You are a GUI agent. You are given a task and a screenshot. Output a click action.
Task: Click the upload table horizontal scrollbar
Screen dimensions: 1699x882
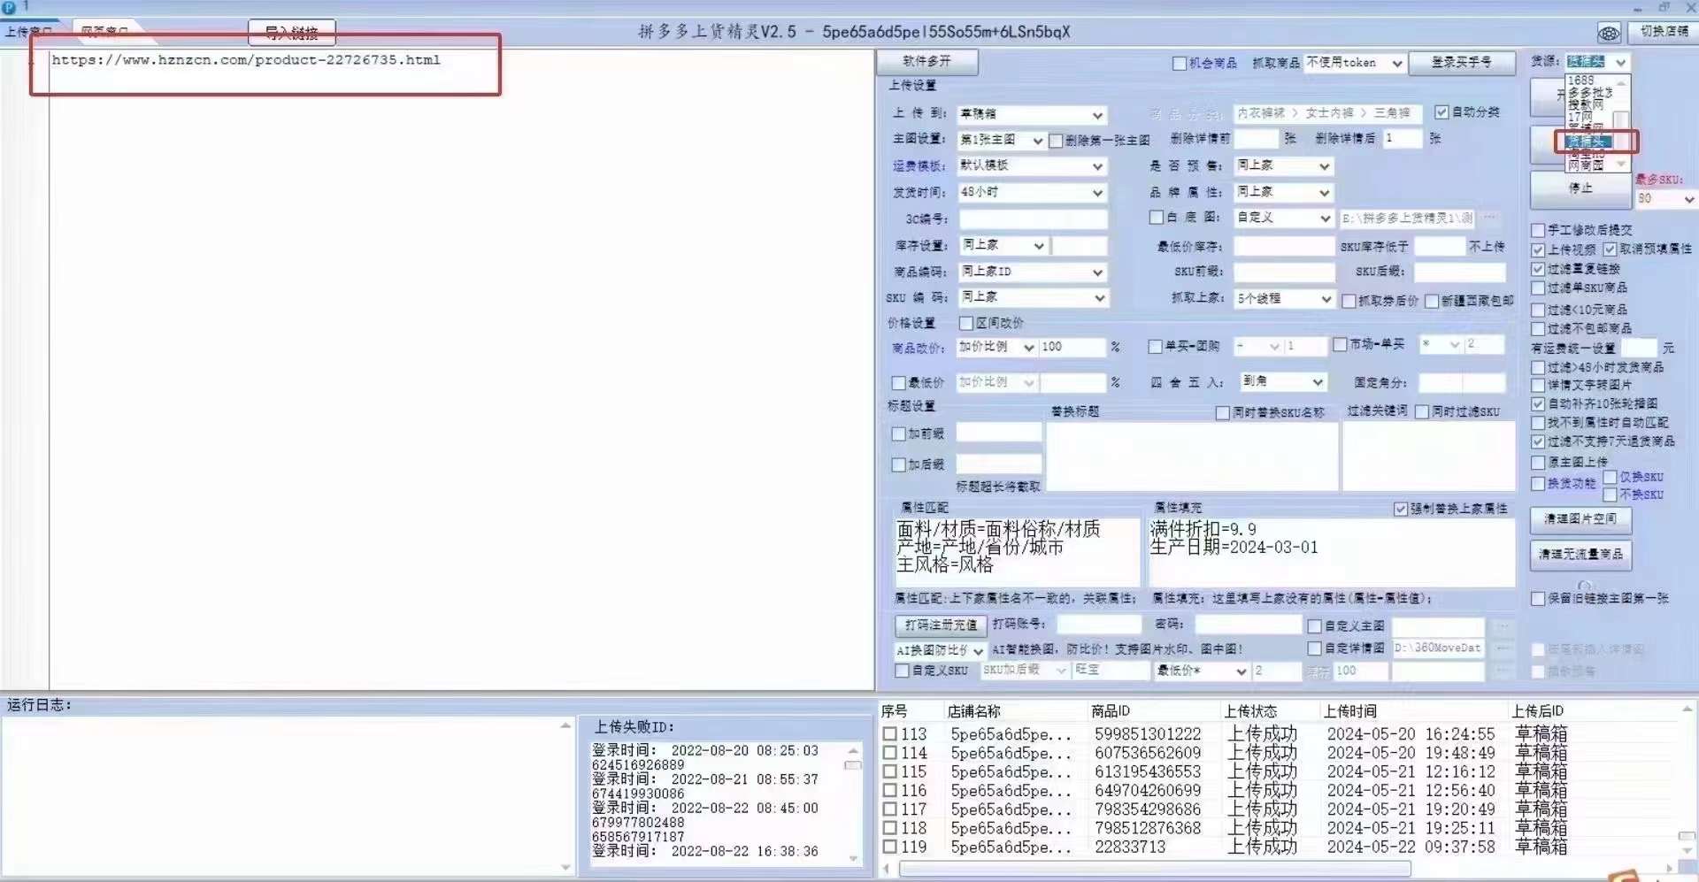pyautogui.click(x=1155, y=869)
